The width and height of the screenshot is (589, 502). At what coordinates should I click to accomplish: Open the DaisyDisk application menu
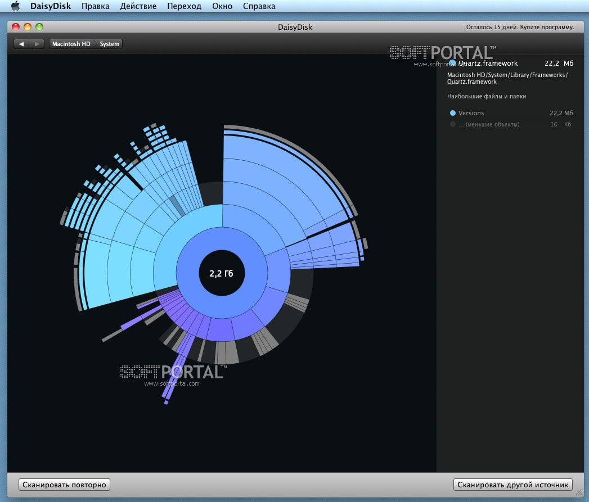tap(52, 7)
